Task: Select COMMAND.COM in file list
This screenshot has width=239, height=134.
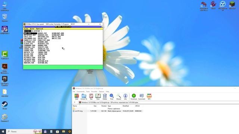Action: [x=30, y=45]
